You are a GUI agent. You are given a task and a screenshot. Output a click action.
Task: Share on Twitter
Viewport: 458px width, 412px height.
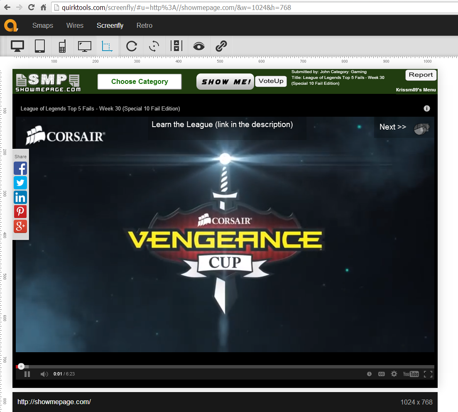20,183
